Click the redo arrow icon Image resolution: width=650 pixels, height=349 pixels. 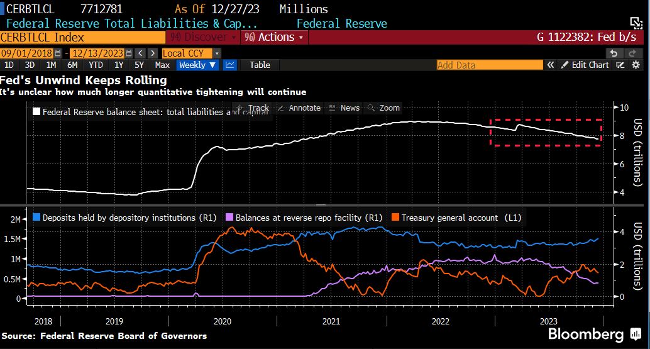pyautogui.click(x=631, y=53)
